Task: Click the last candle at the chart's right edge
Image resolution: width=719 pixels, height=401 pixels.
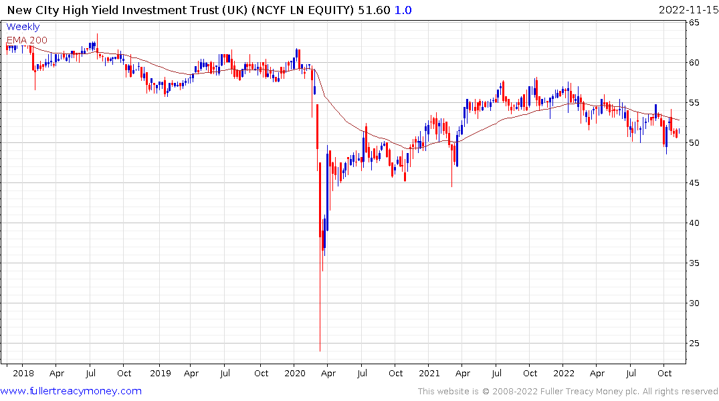Action: (x=679, y=132)
